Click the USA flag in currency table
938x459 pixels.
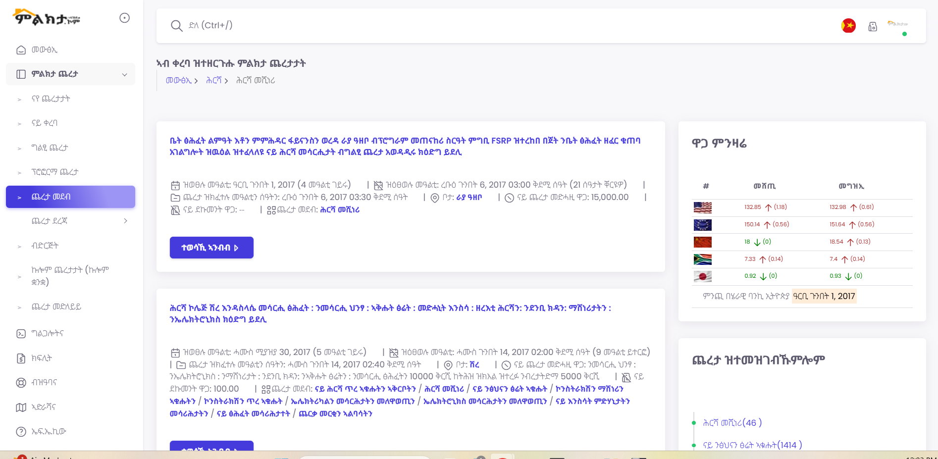[702, 207]
